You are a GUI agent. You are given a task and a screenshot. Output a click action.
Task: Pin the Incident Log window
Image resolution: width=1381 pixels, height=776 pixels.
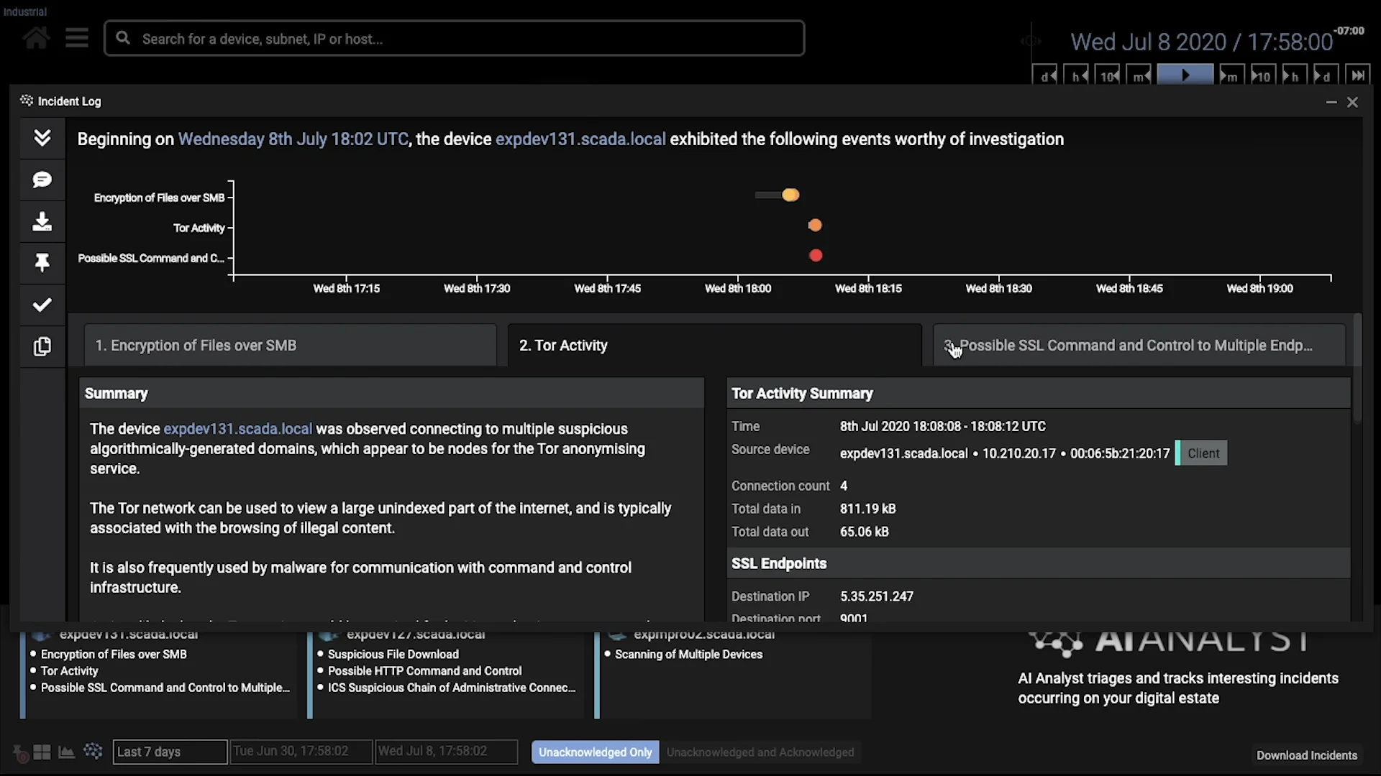pos(42,263)
